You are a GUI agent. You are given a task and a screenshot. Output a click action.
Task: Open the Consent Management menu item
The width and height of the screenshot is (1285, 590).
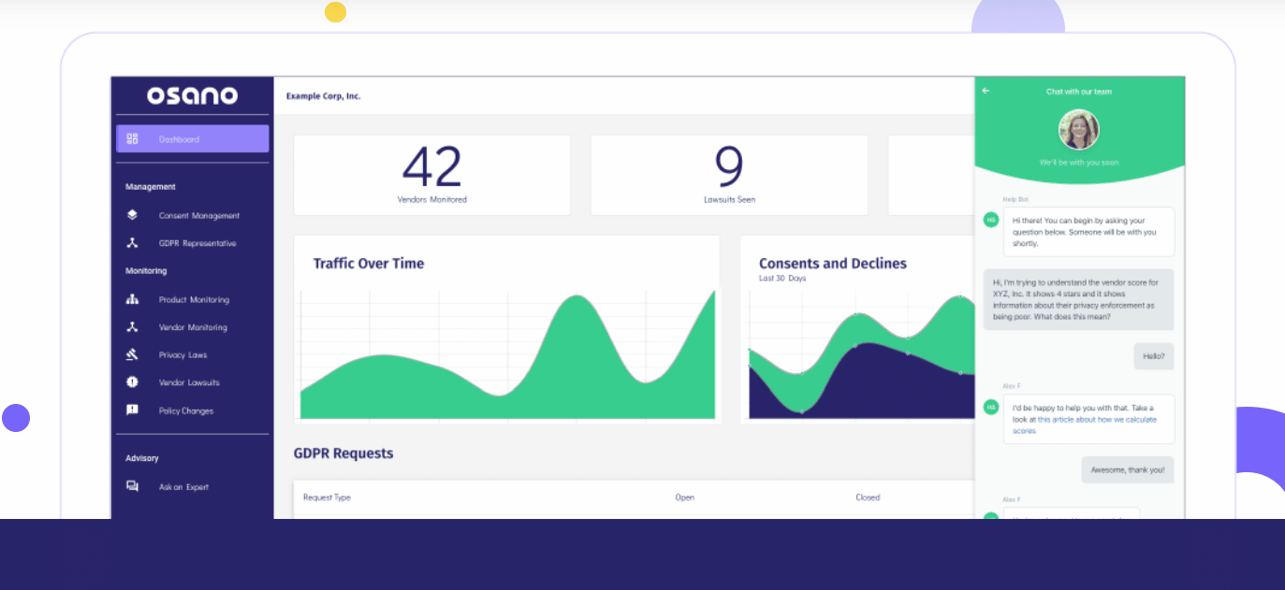coord(198,216)
